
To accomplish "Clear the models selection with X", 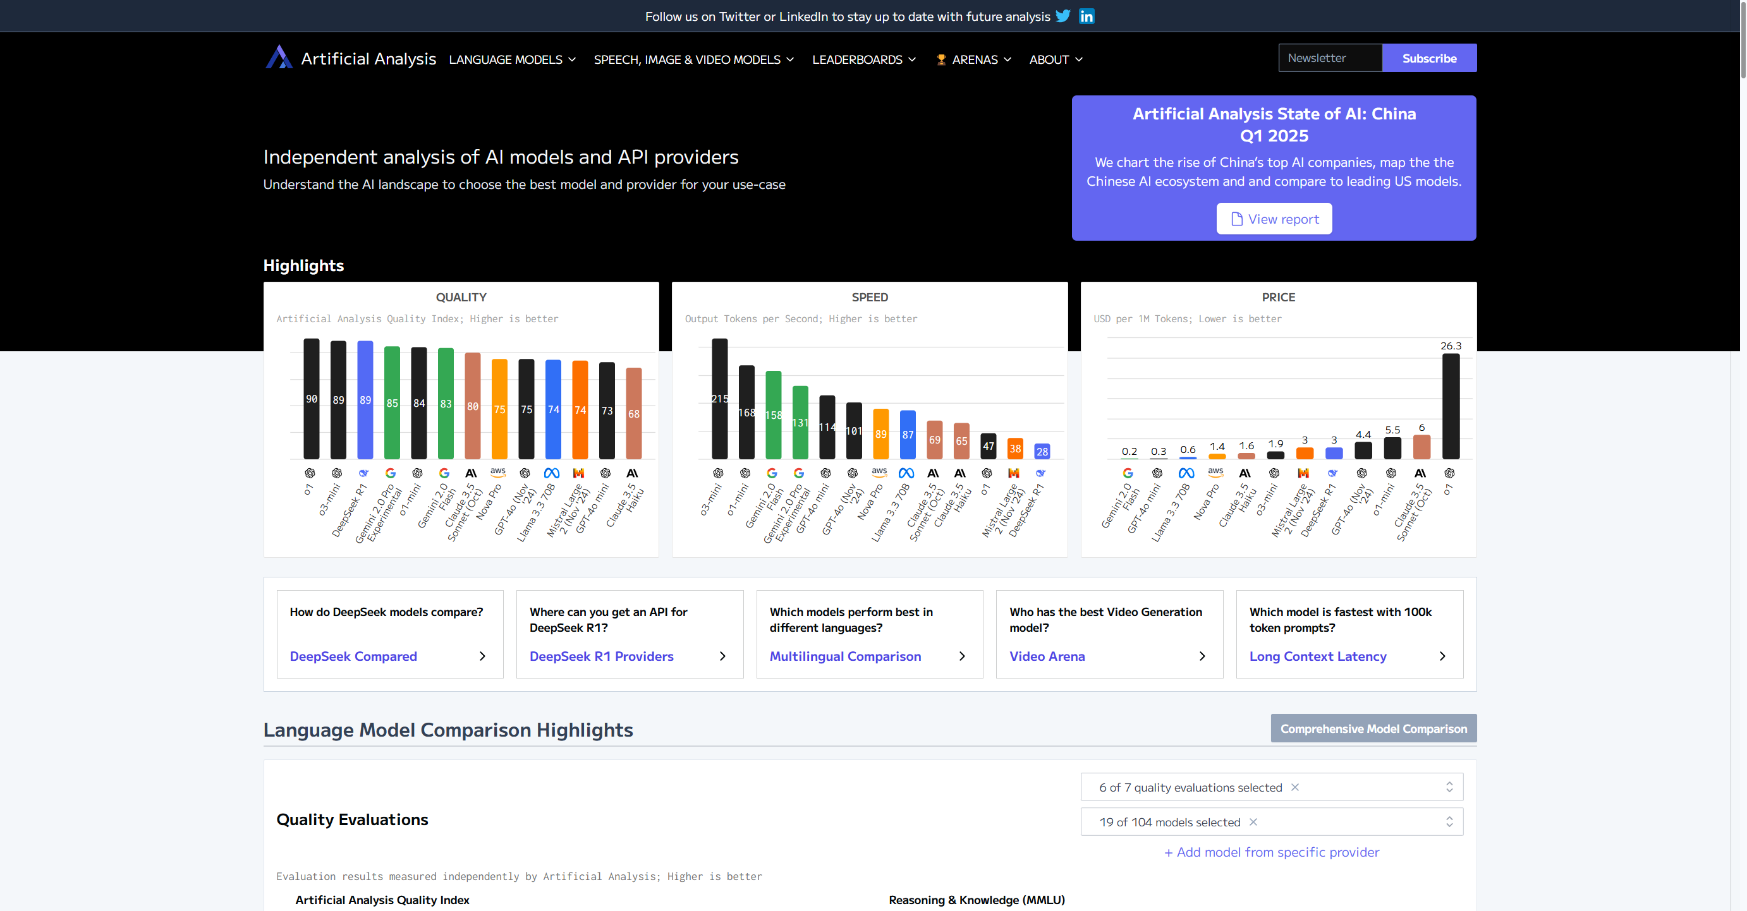I will 1253,821.
